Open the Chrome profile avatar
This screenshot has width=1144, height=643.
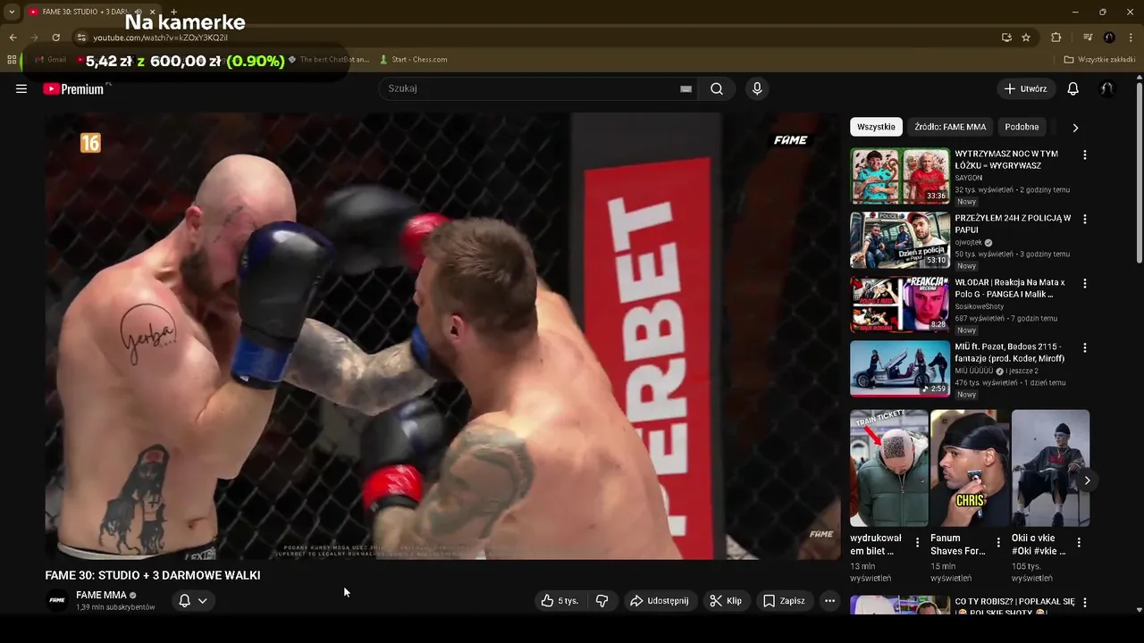pyautogui.click(x=1109, y=38)
